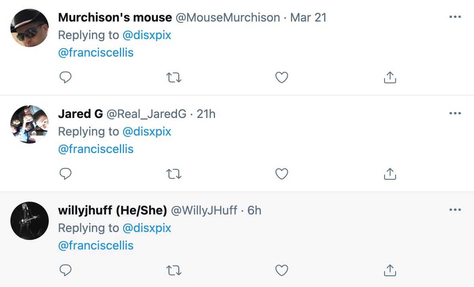Open @disxpix link in Jared G's reply
Screen dimensions: 474x287
[x=147, y=132]
